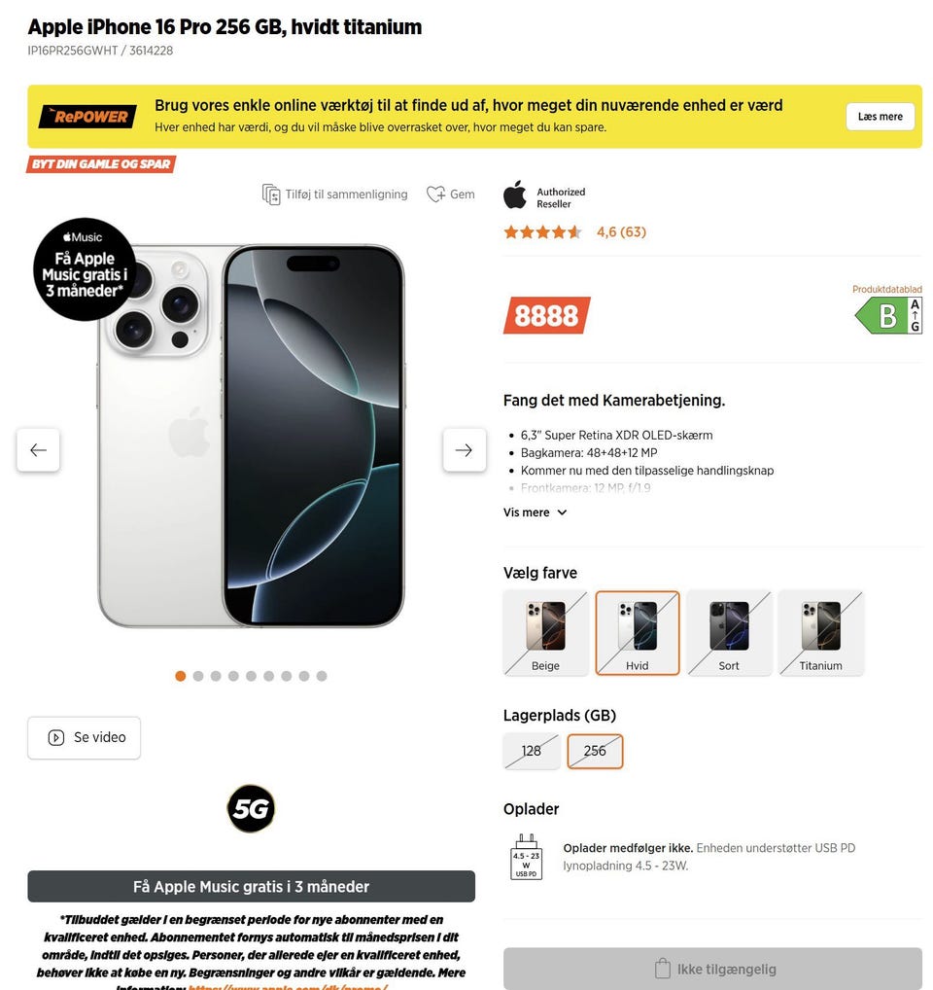Expand the Vis mere product details

pos(535,513)
